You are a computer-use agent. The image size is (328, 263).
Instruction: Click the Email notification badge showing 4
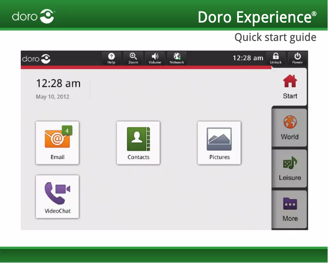pos(67,130)
